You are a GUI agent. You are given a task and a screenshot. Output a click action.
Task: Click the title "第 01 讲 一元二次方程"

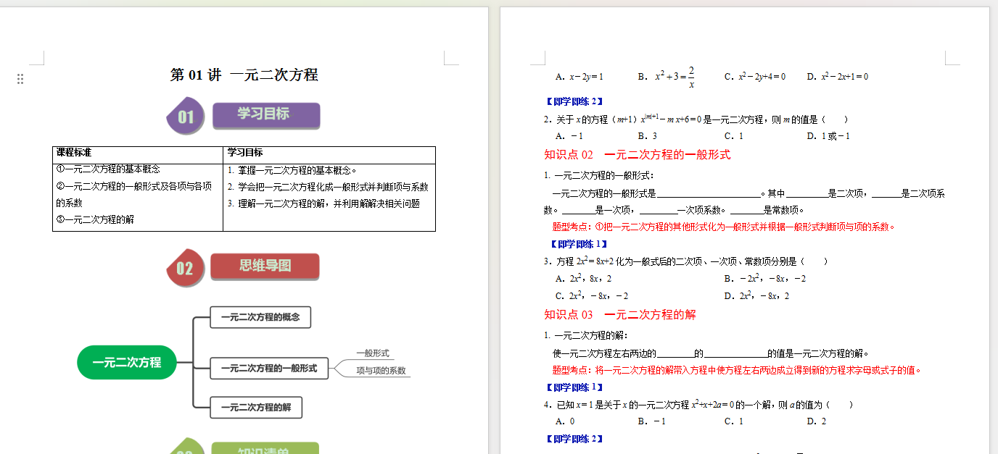[x=244, y=75]
